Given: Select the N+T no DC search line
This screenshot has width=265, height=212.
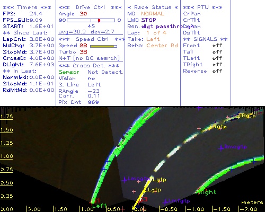Looking at the screenshot, I should pyautogui.click(x=89, y=58).
